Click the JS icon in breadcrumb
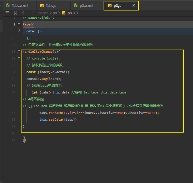193x183 pixels. 64,13
